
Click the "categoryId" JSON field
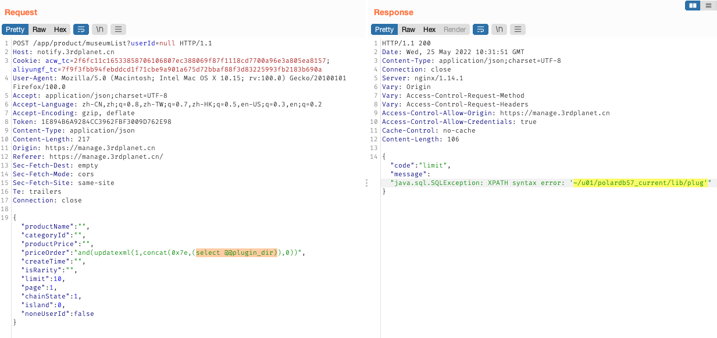pyautogui.click(x=53, y=236)
